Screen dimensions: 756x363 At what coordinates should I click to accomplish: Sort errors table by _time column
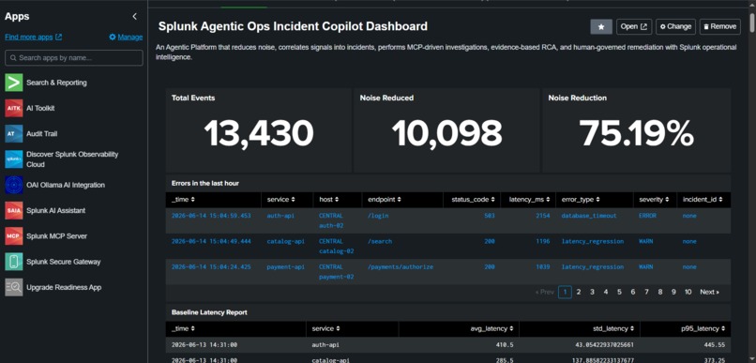[183, 199]
